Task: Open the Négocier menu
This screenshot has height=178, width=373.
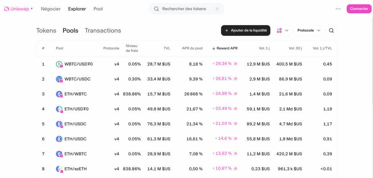Action: (x=51, y=9)
